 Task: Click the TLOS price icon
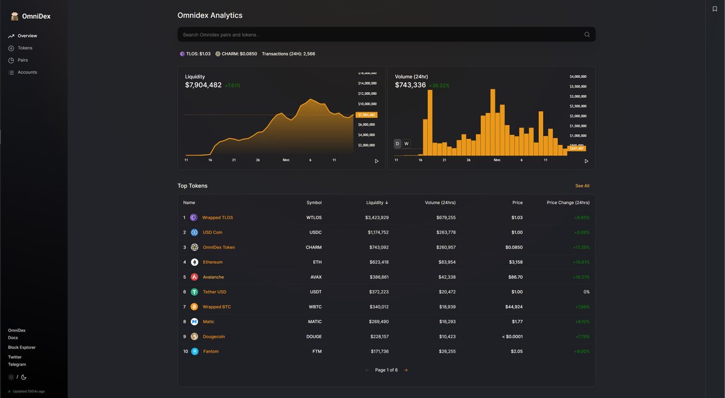182,54
